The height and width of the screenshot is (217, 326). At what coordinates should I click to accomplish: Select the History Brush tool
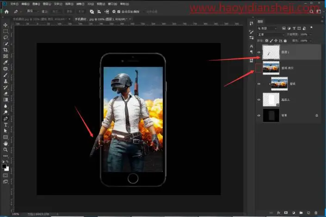(x=6, y=87)
